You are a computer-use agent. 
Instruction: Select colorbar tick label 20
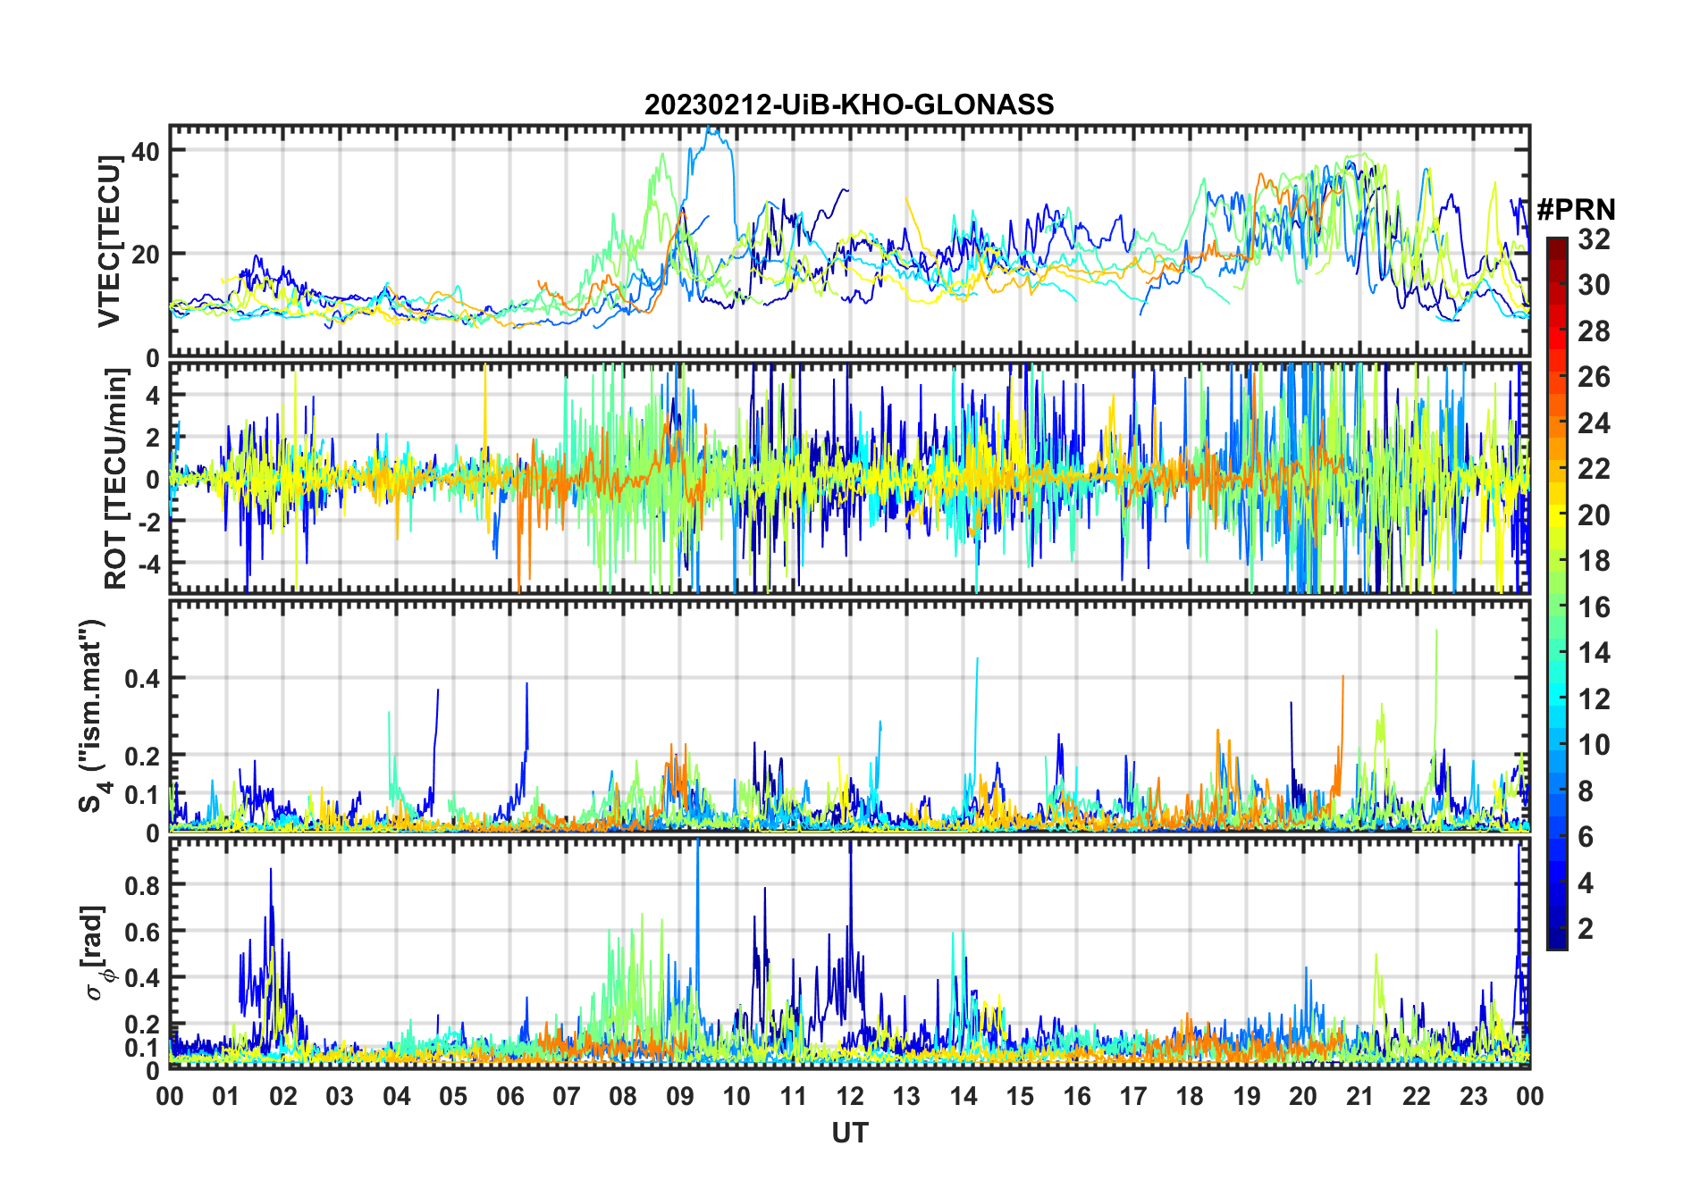point(1594,515)
